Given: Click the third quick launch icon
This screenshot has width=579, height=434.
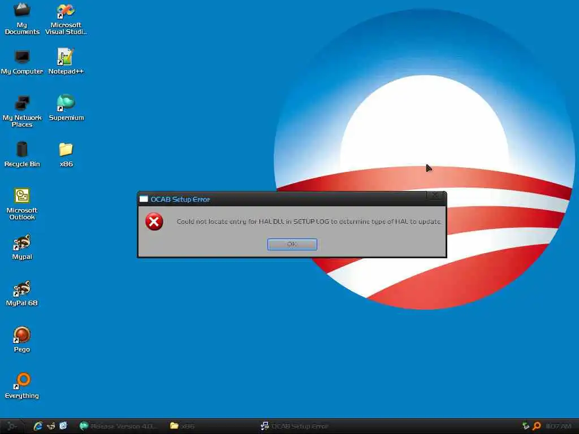Looking at the screenshot, I should click(63, 426).
